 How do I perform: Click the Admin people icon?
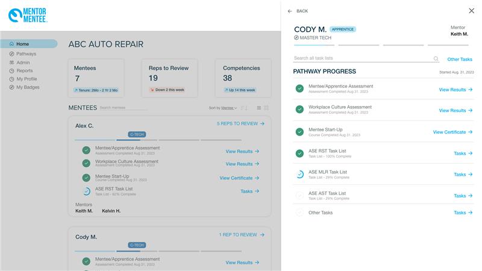[x=11, y=63]
